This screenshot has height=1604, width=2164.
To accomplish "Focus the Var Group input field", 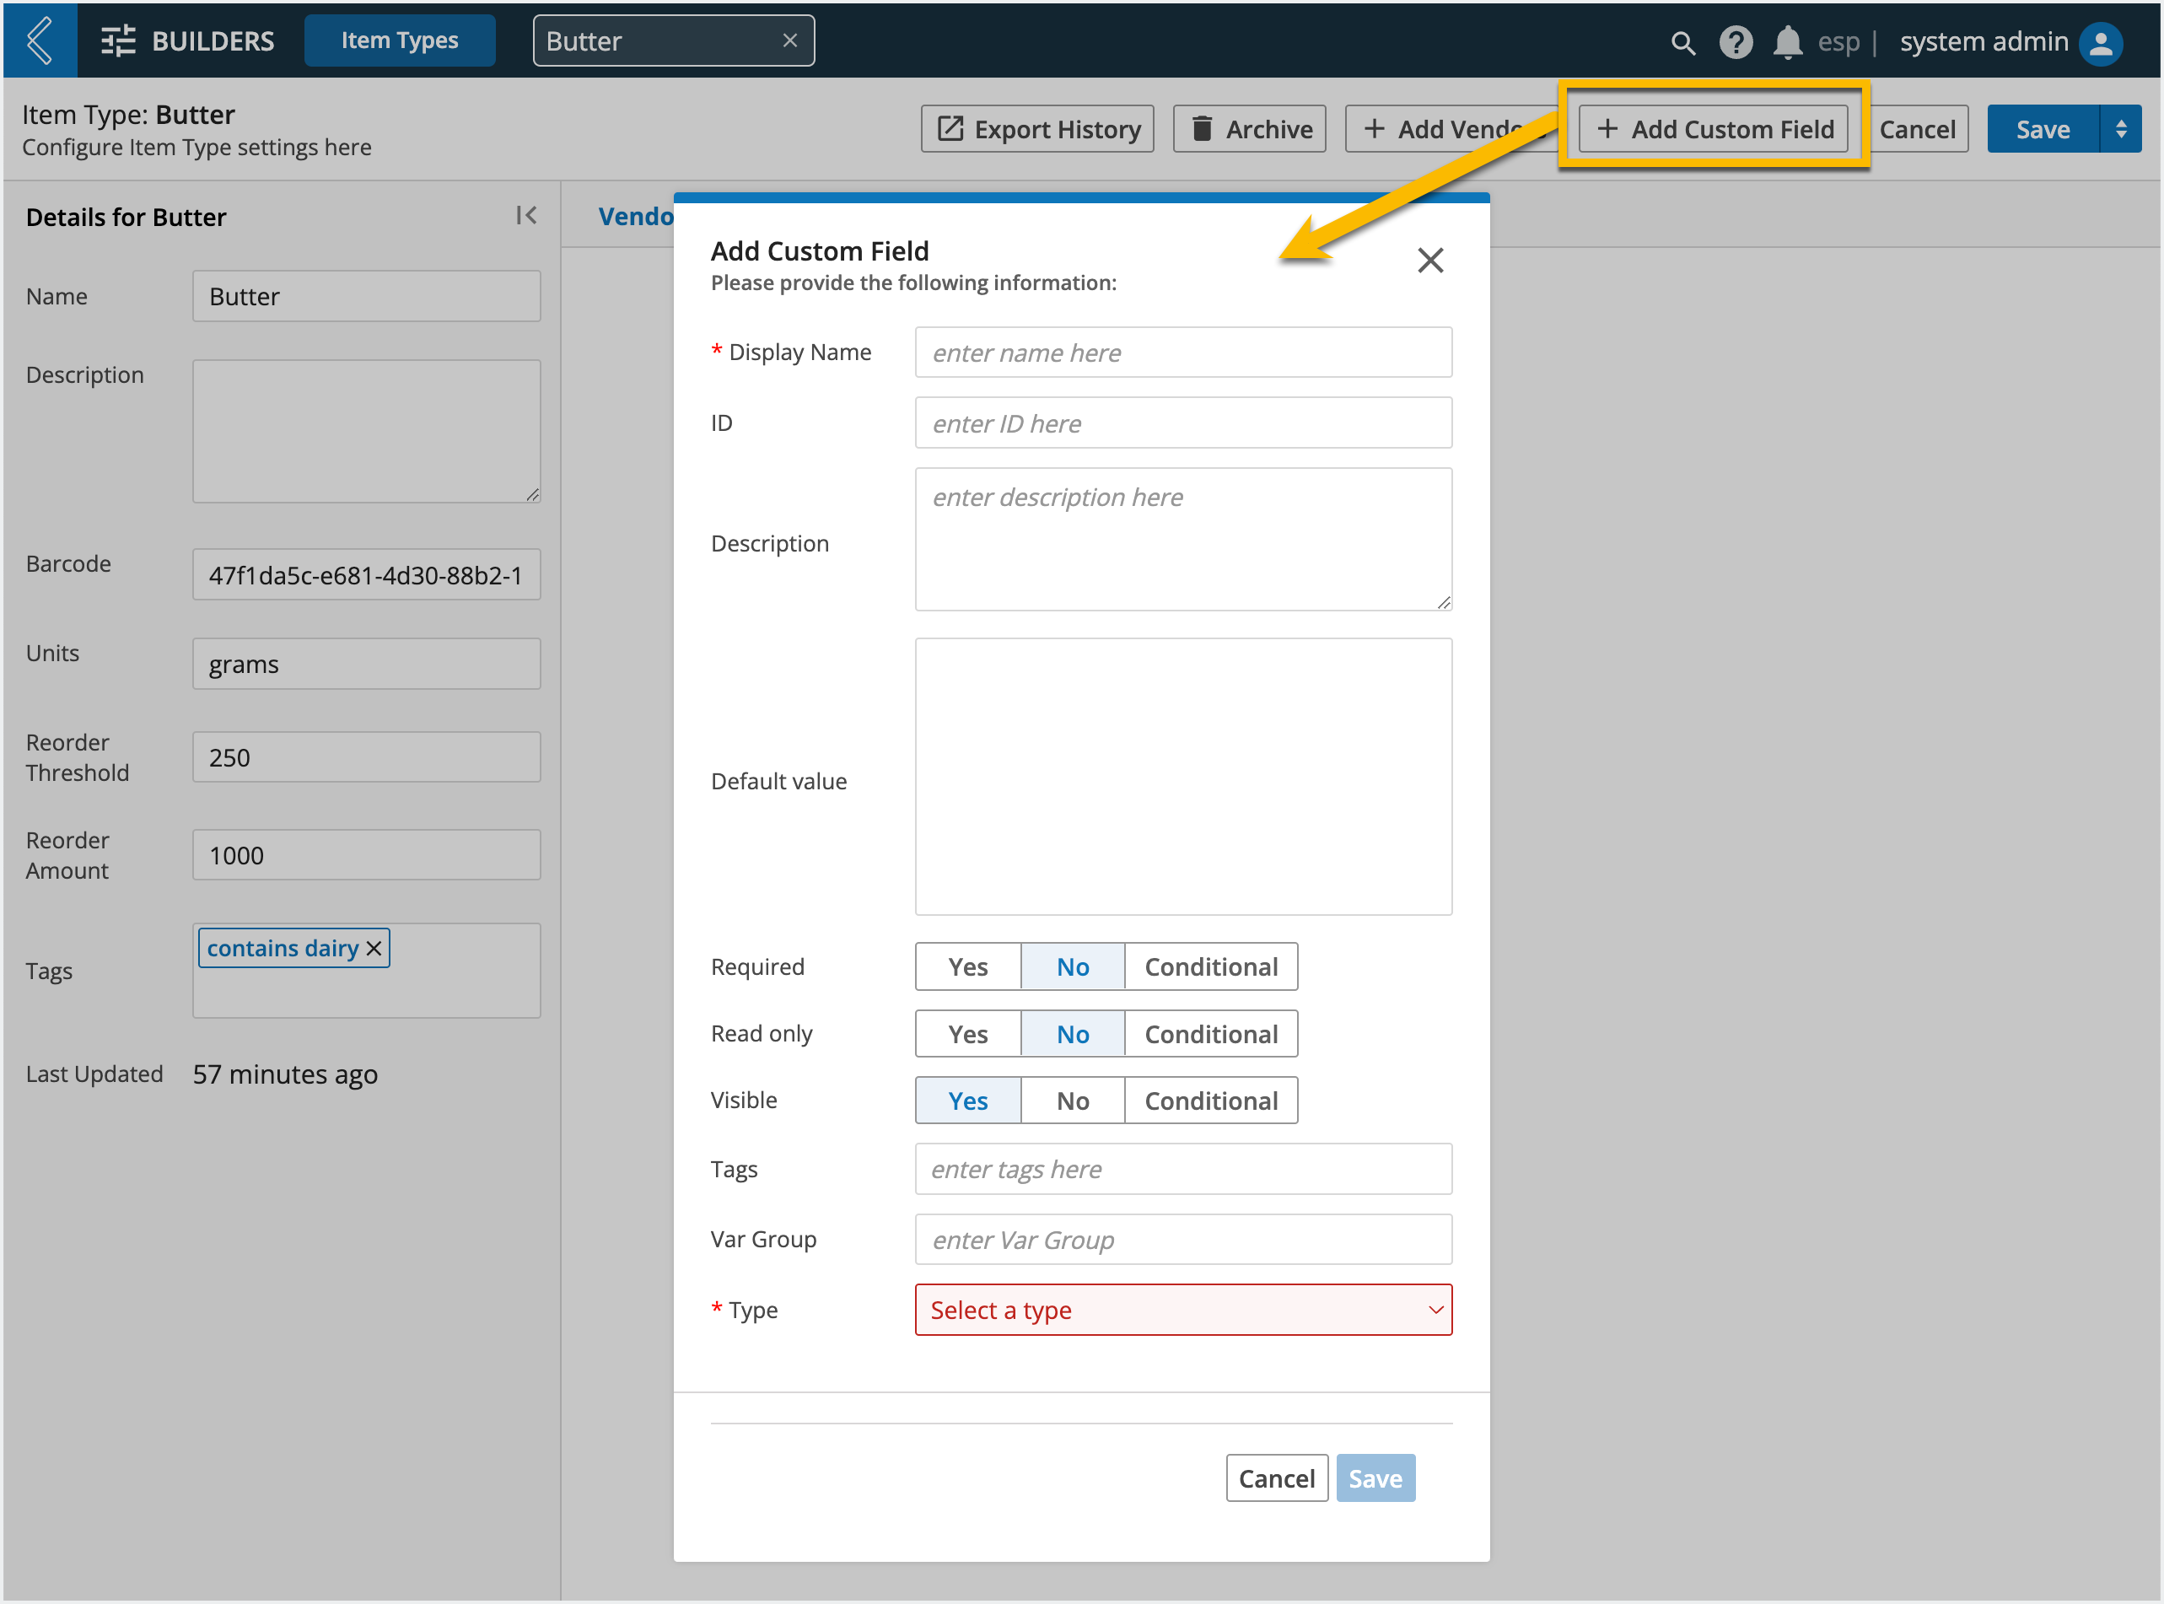I will tap(1182, 1240).
